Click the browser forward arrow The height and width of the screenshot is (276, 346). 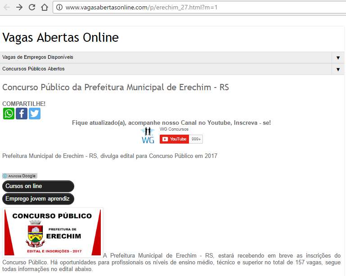coord(19,7)
